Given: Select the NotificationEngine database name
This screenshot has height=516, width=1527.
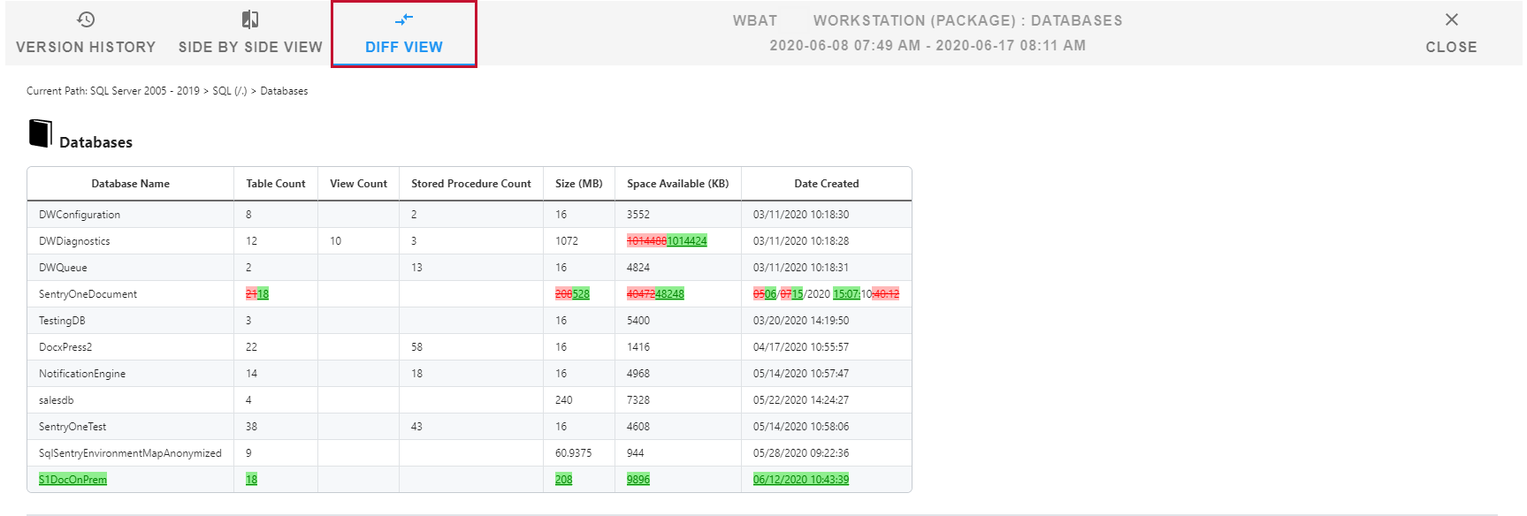Looking at the screenshot, I should point(82,374).
